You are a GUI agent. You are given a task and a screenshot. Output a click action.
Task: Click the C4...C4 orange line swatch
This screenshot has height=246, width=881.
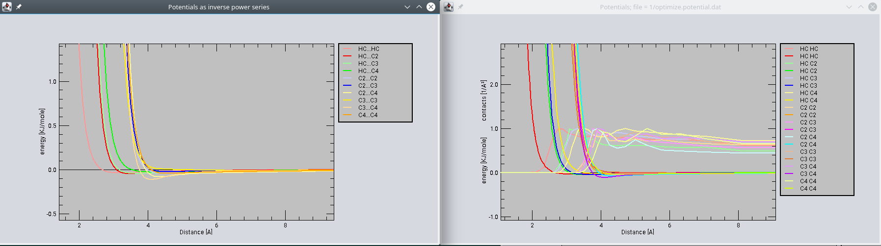(347, 115)
